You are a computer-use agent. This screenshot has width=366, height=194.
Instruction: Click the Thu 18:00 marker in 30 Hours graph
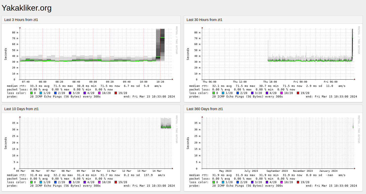coord(270,82)
